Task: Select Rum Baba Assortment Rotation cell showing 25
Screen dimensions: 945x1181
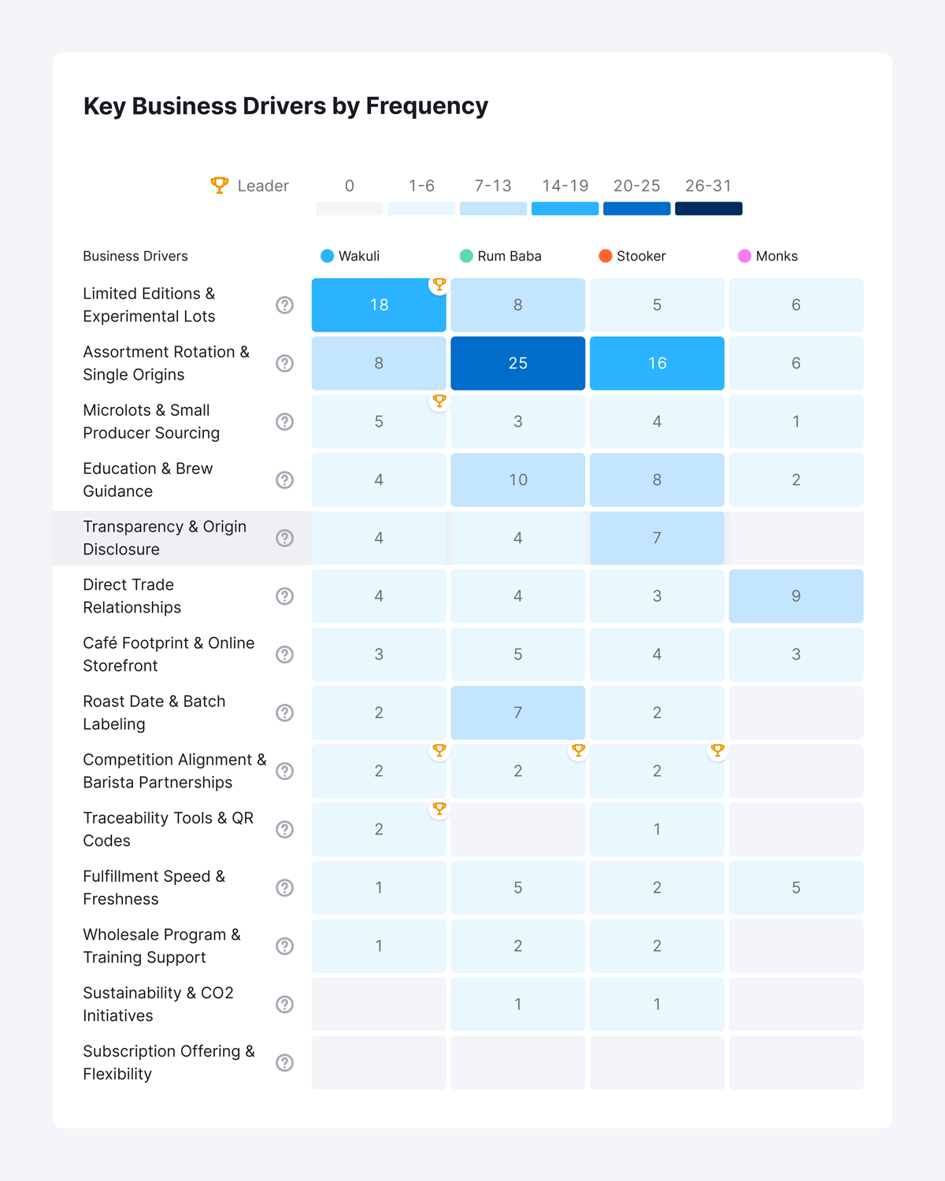Action: pyautogui.click(x=518, y=364)
